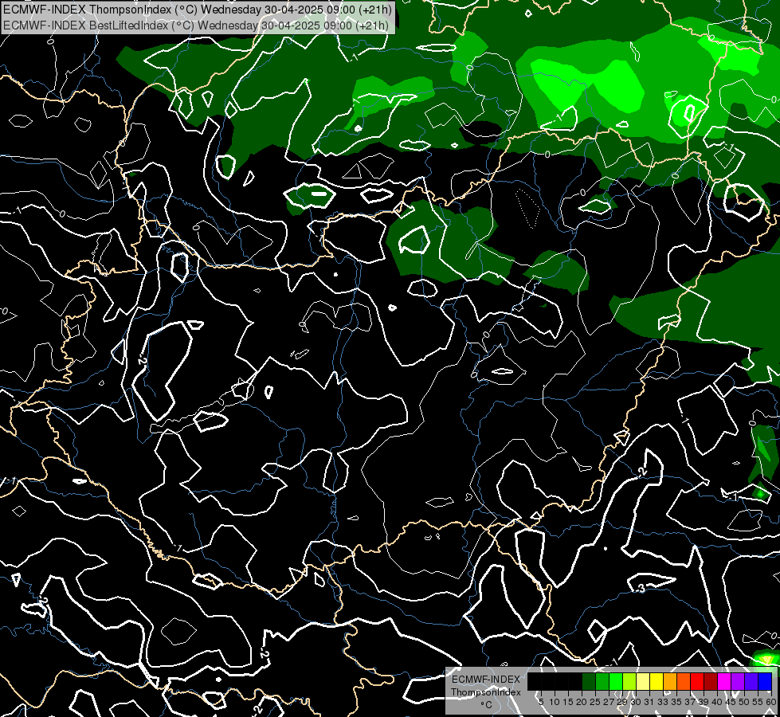The height and width of the screenshot is (717, 780).
Task: Click legend scale value 50
Action: tap(743, 702)
